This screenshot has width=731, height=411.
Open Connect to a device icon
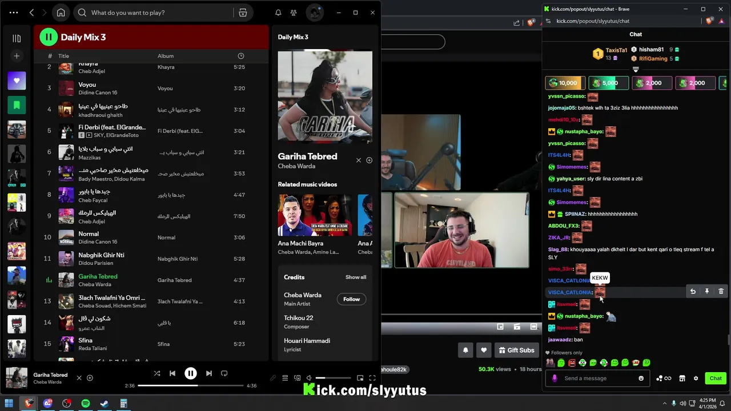pos(297,378)
